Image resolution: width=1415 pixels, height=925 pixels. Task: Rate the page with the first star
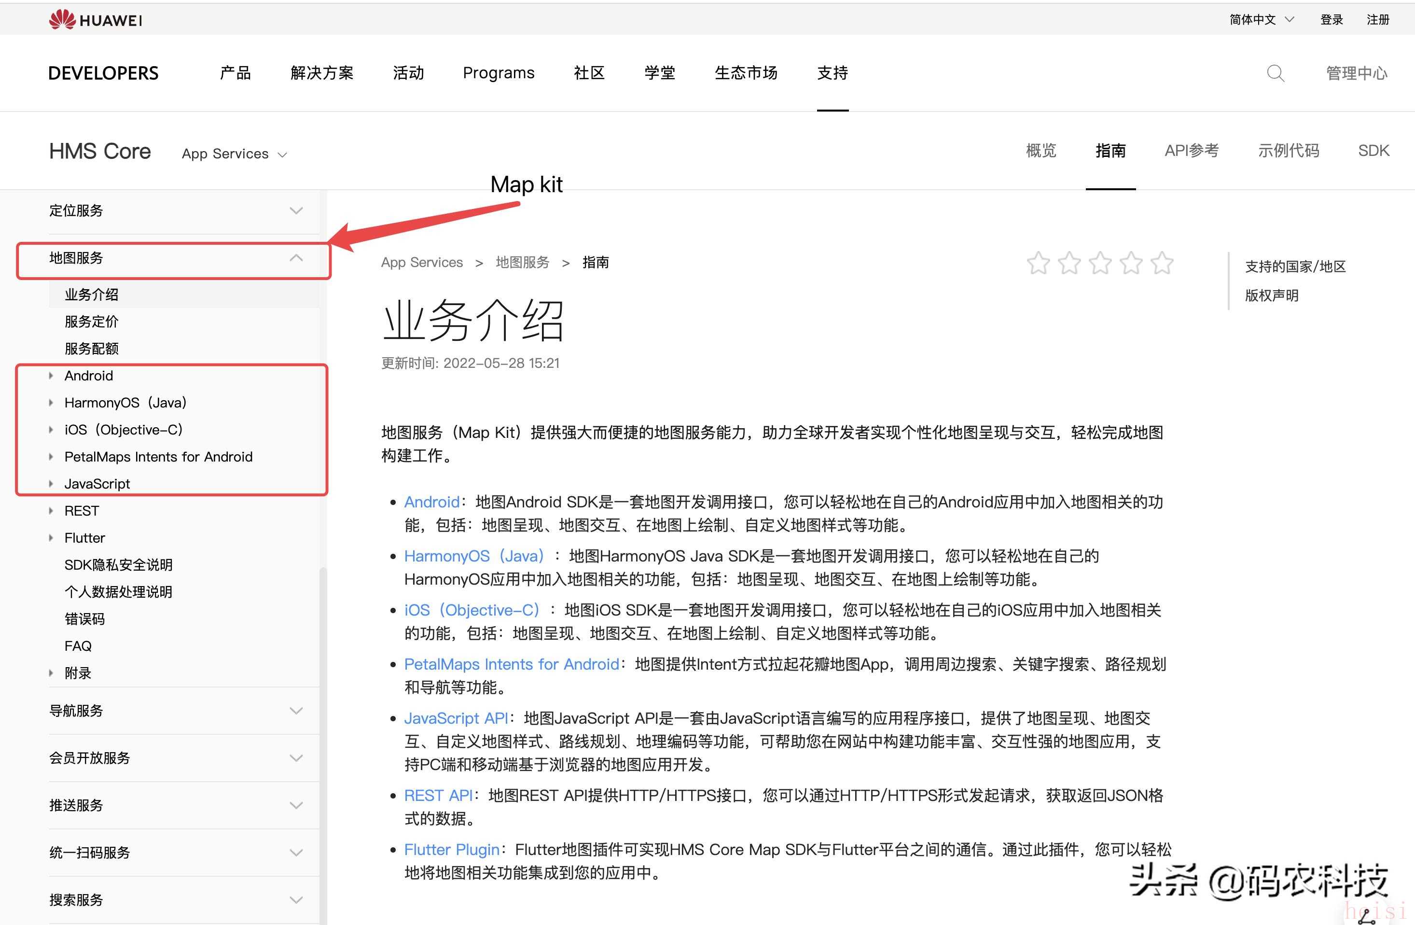point(1038,263)
